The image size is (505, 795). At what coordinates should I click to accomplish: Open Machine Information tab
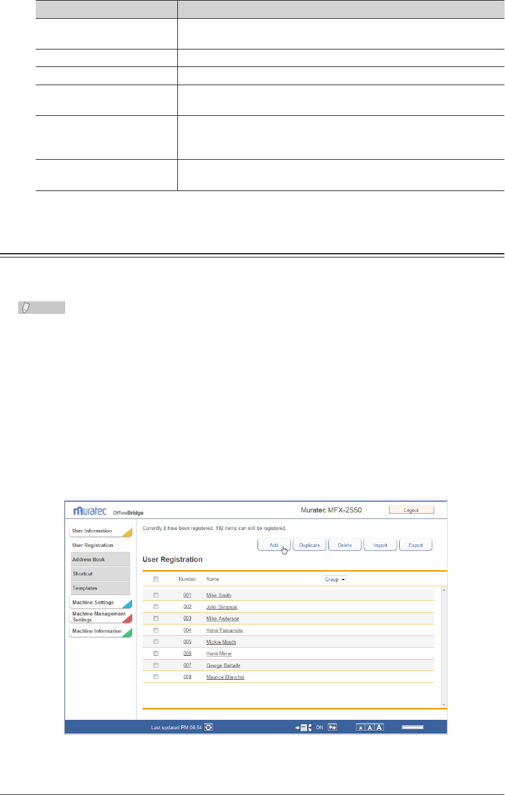[100, 631]
